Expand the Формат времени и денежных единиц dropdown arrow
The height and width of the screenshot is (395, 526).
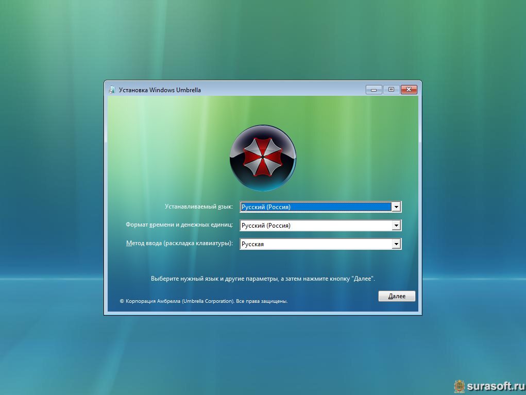pos(396,226)
